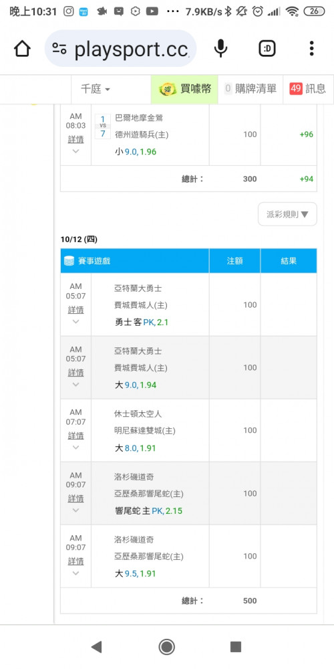This screenshot has width=334, height=669.
Task: Tap the microphone voice search icon
Action: 220,48
